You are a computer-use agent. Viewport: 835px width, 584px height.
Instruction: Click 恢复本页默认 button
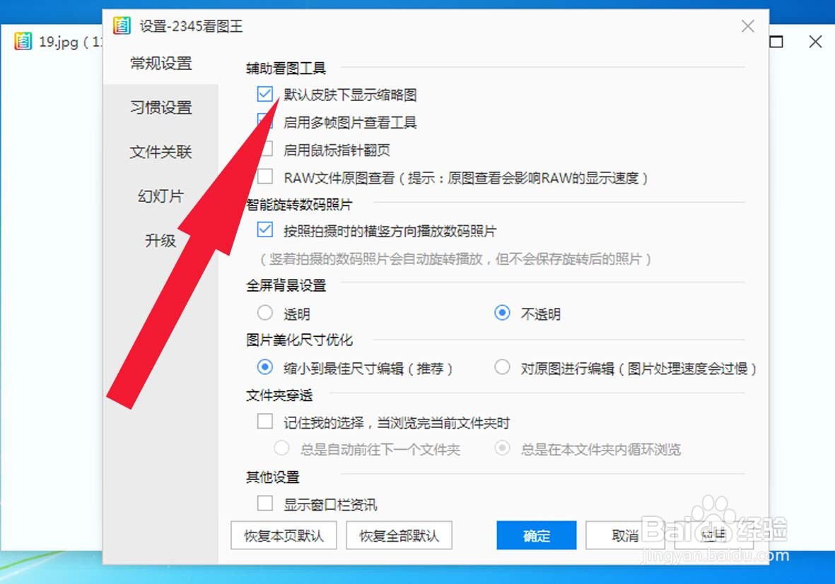284,535
